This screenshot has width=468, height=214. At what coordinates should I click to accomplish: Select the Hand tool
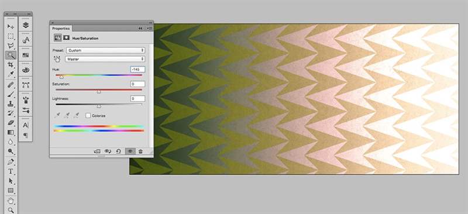coord(11,201)
